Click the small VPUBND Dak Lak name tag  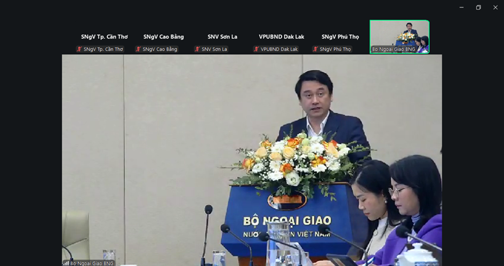click(279, 49)
